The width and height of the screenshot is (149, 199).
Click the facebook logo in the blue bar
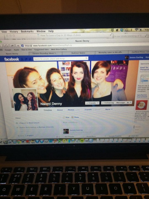12,59
